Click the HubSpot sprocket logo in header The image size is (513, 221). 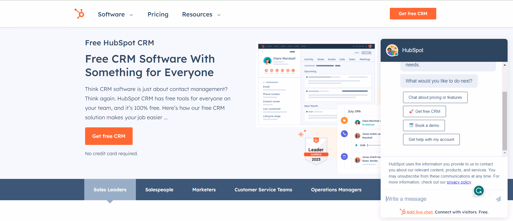[x=79, y=13]
